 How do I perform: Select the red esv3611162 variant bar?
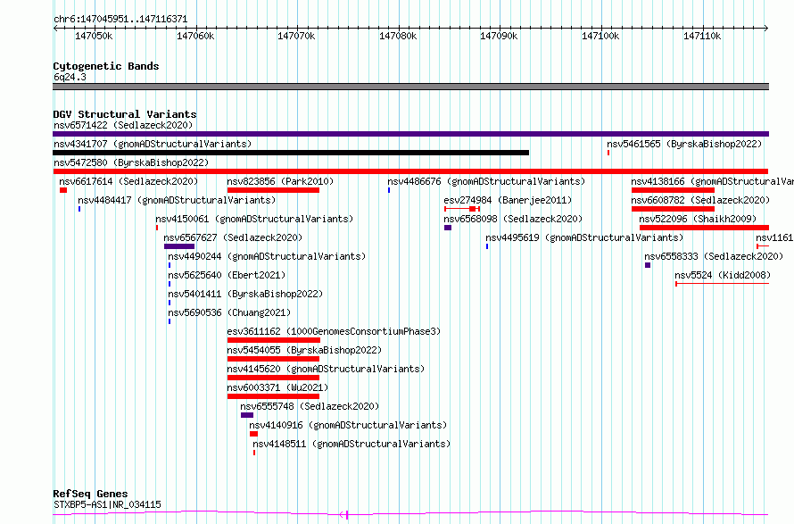(x=274, y=340)
